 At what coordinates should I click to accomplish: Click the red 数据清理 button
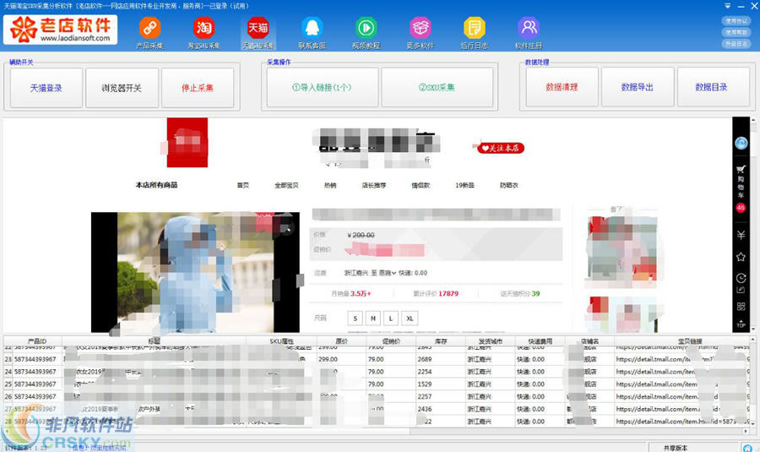[562, 87]
